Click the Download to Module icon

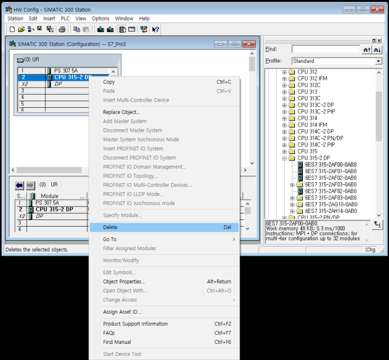pos(101,29)
